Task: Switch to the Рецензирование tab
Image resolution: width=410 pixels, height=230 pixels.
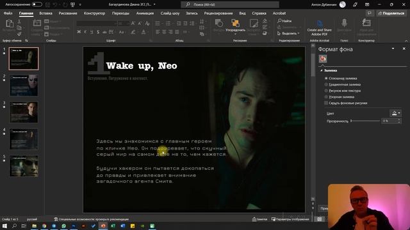Action: tap(218, 13)
